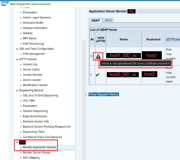Open Admin Handler
The width and height of the screenshot is (180, 160).
32,80
